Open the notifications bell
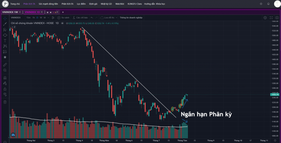This screenshot has height=143, width=281. (x=268, y=4)
